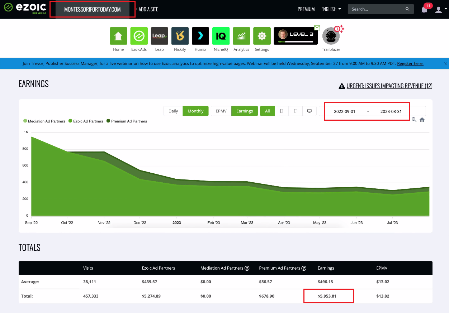This screenshot has width=449, height=313.
Task: Open the Trailblazer astronaut icon
Action: coord(331,36)
